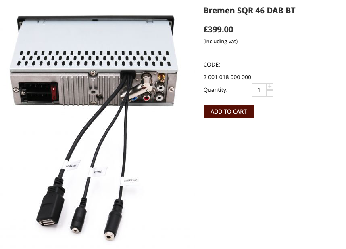The image size is (346, 249).
Task: Increase quantity with the plus stepper
Action: (270, 86)
